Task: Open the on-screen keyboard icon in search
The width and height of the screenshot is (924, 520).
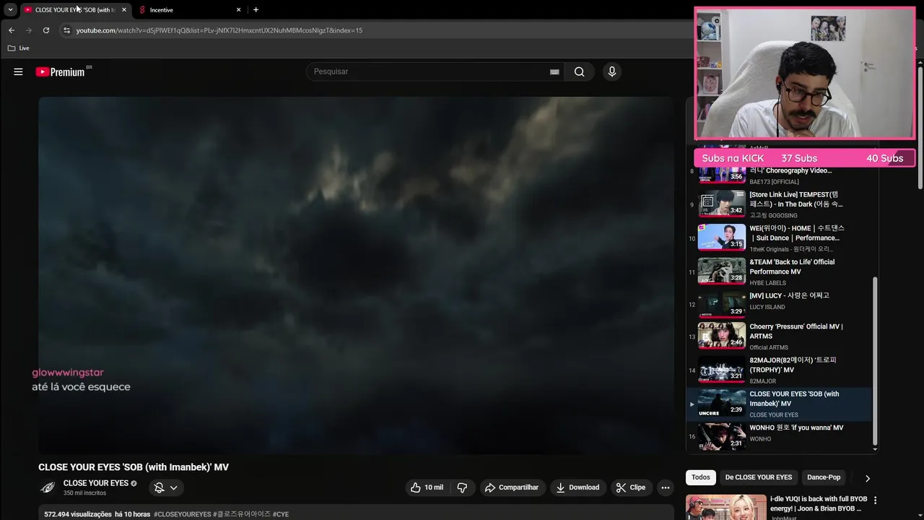Action: tap(554, 71)
